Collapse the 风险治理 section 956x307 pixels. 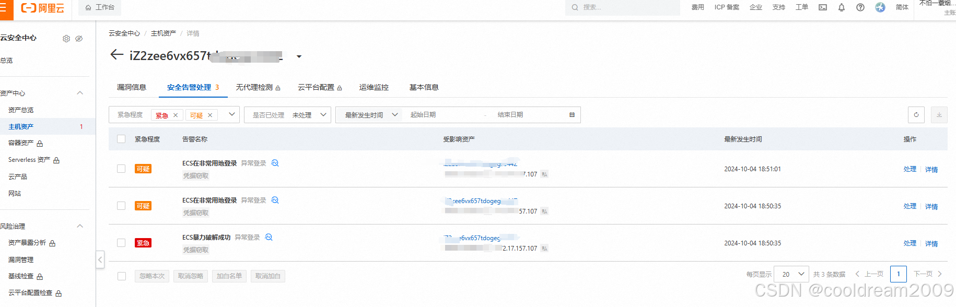point(80,226)
